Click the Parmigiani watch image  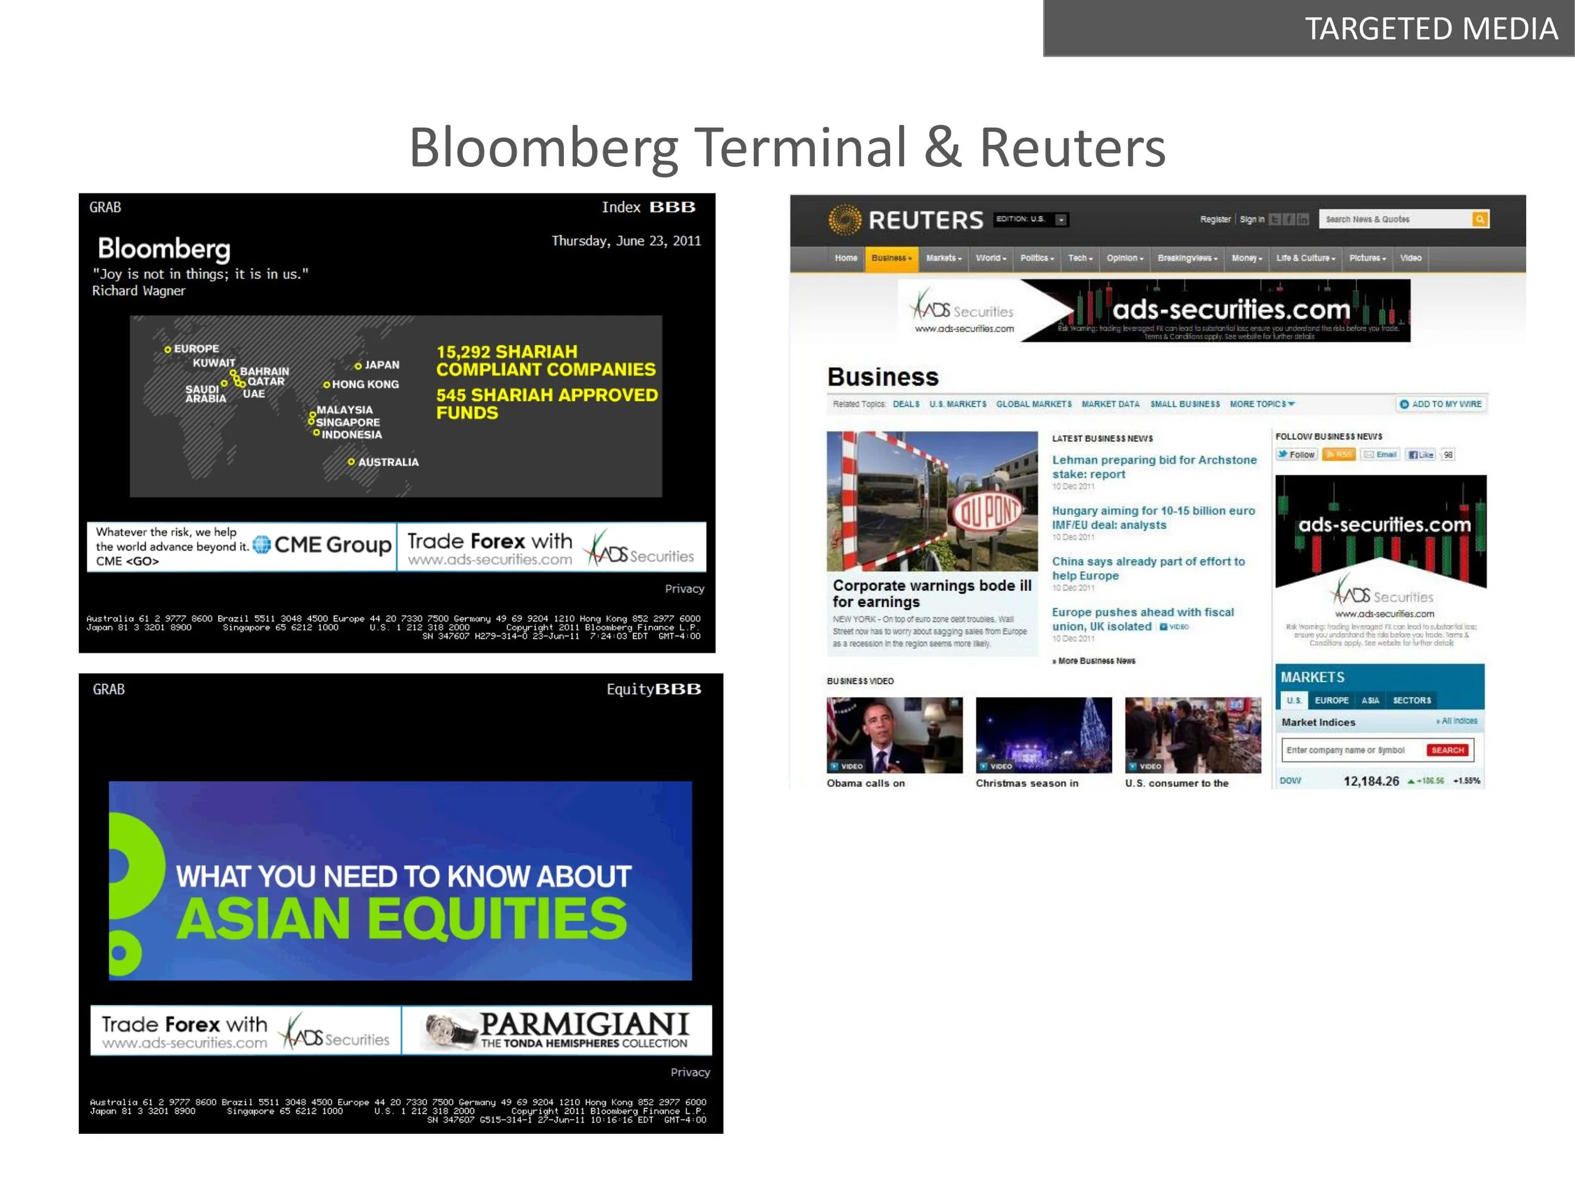point(450,1031)
